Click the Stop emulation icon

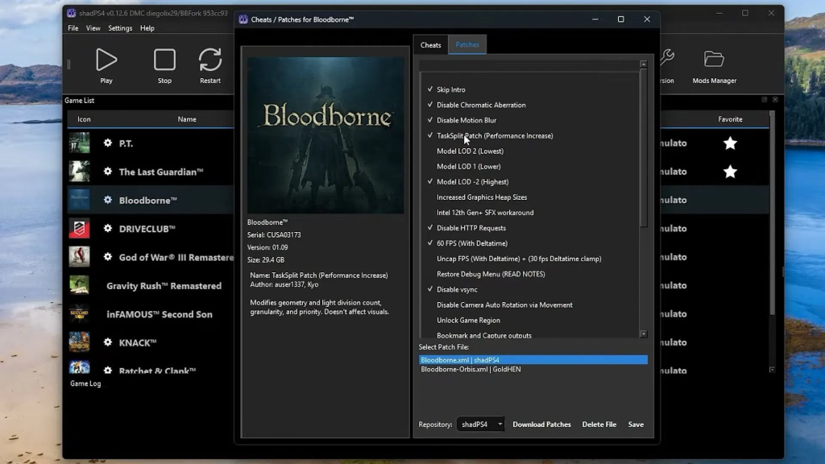coord(164,60)
